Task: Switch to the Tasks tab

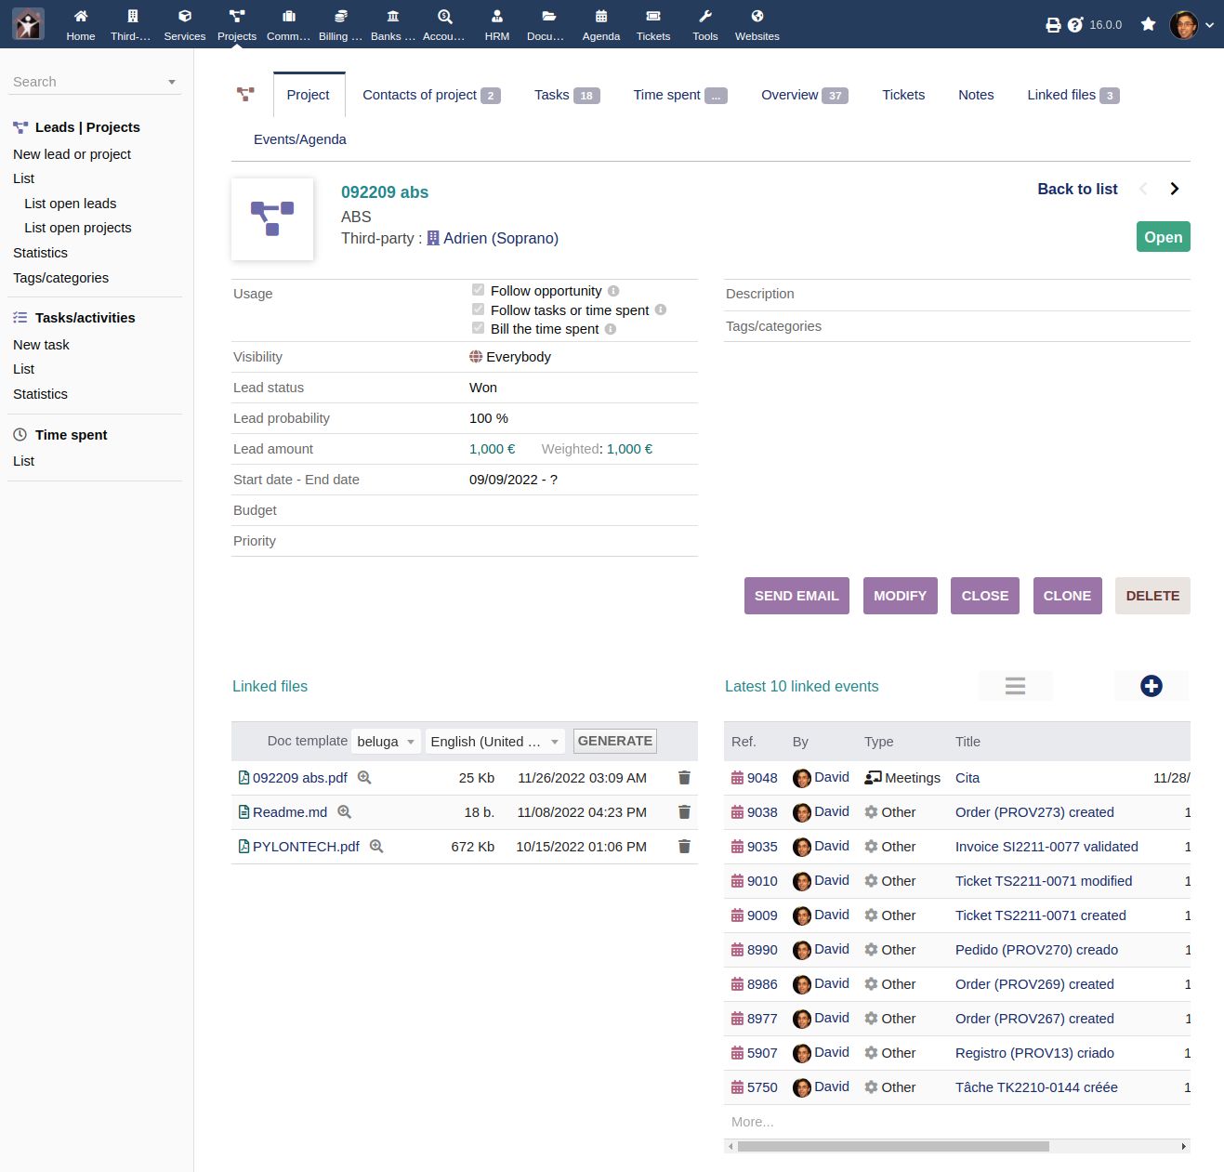Action: tap(566, 95)
